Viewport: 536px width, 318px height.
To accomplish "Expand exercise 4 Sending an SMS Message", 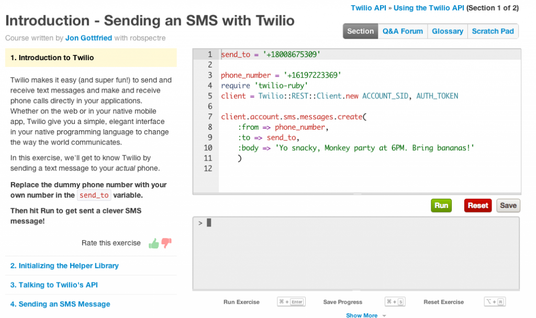I will point(60,304).
